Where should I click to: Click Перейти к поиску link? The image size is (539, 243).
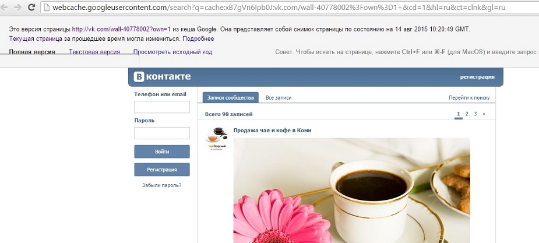[x=469, y=98]
